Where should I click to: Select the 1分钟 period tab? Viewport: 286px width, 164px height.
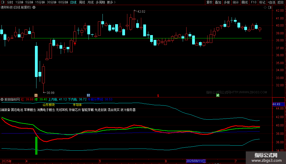coord(19,2)
